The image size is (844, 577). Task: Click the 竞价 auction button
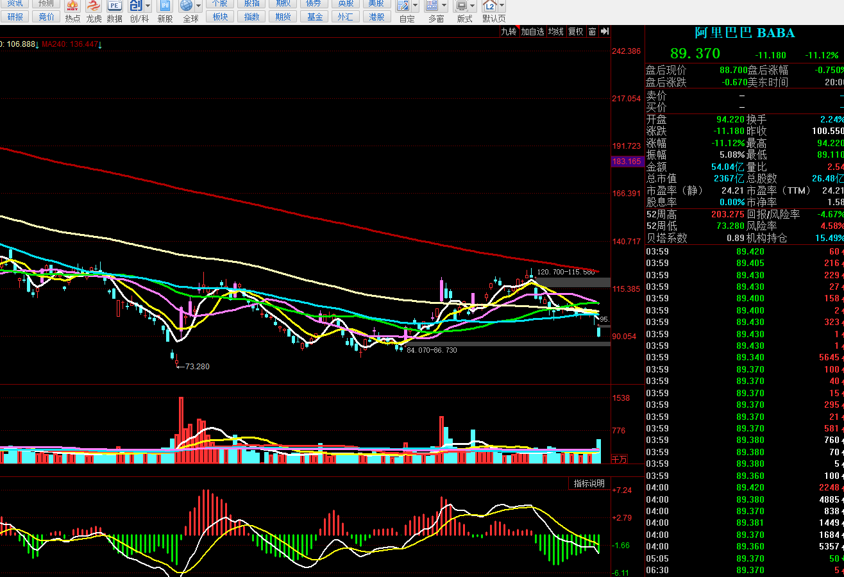click(x=46, y=17)
